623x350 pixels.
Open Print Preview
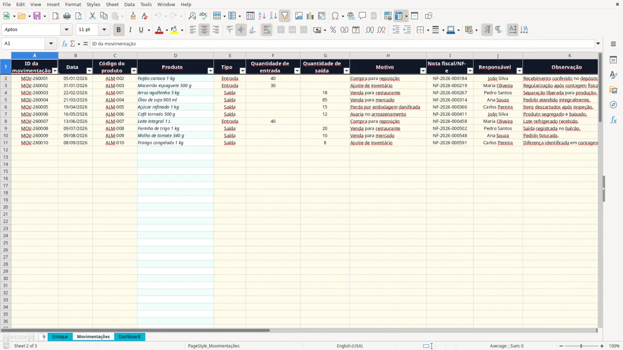[x=78, y=16]
